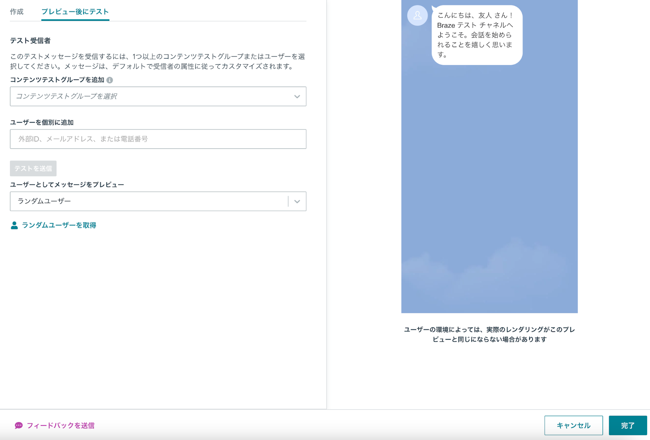Click the ユーザーとしてメッセージをプレビュー label

point(67,185)
